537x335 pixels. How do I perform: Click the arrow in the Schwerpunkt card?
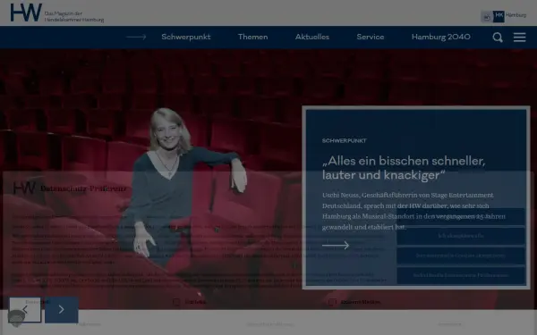[x=336, y=245]
